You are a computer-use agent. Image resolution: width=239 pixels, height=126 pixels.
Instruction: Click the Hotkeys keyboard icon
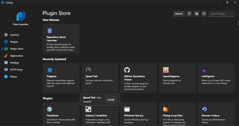click(6, 63)
